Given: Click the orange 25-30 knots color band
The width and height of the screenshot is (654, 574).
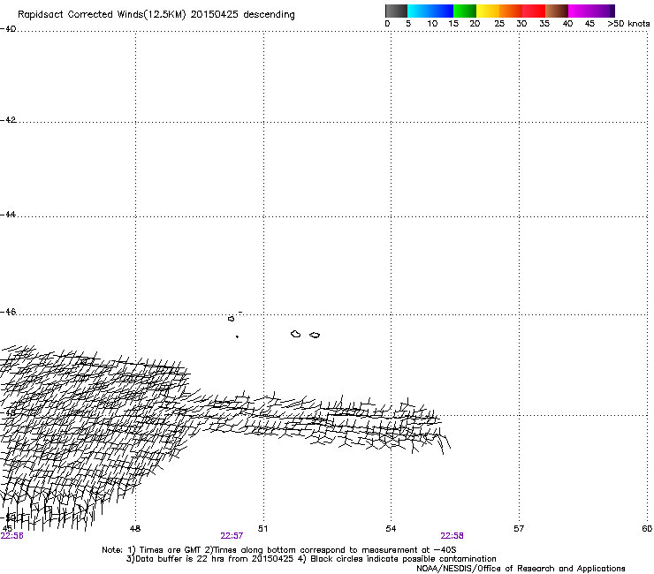Looking at the screenshot, I should [x=511, y=11].
